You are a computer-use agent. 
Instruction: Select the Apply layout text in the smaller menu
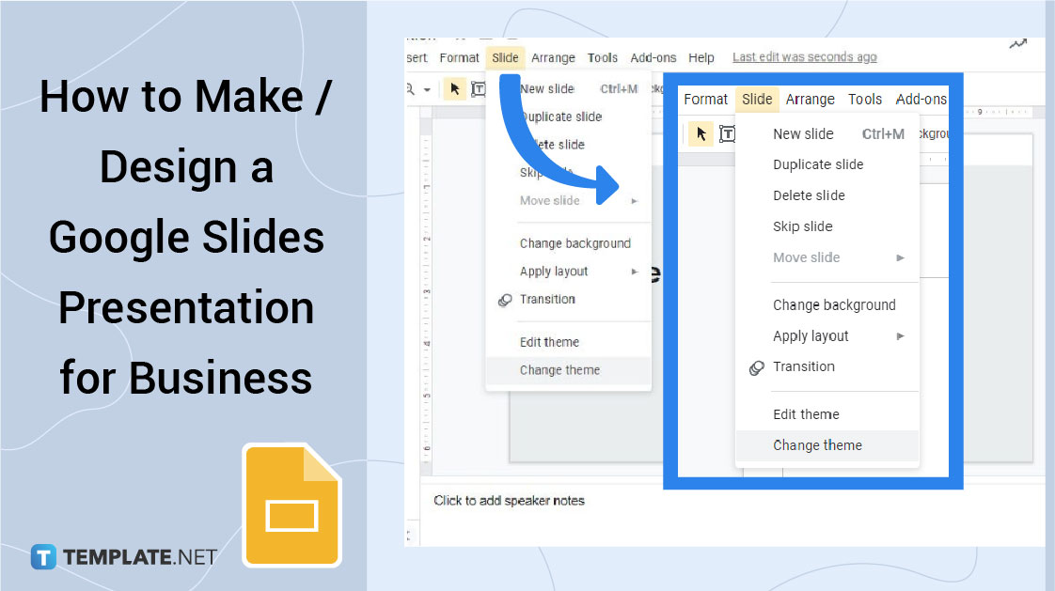554,272
